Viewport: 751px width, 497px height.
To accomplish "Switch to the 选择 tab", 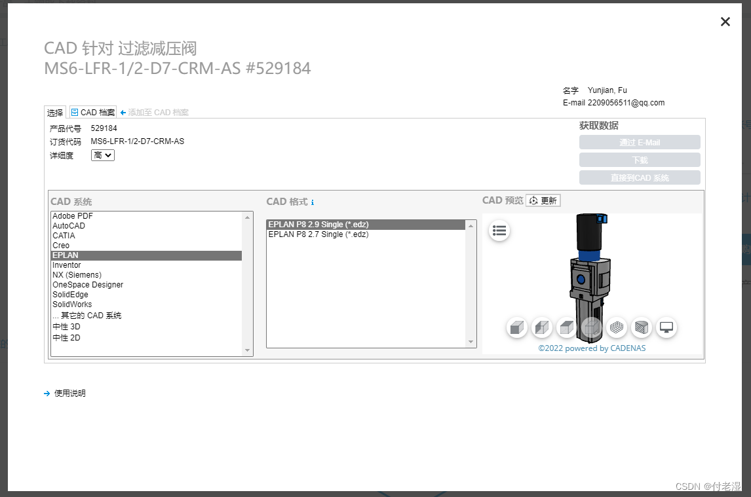I will coord(55,112).
